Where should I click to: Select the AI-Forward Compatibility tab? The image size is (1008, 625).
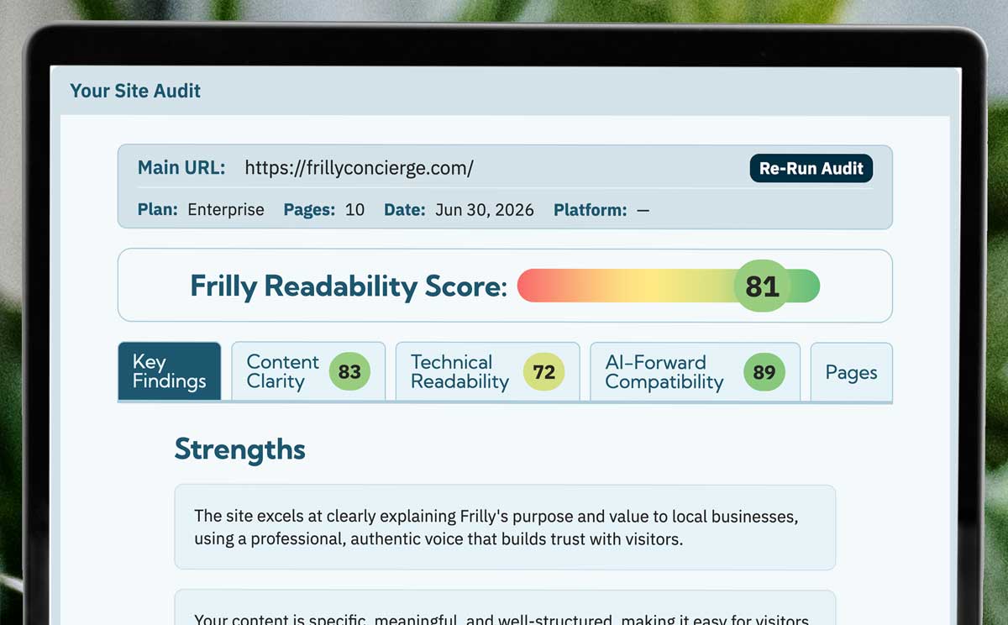[x=695, y=371]
